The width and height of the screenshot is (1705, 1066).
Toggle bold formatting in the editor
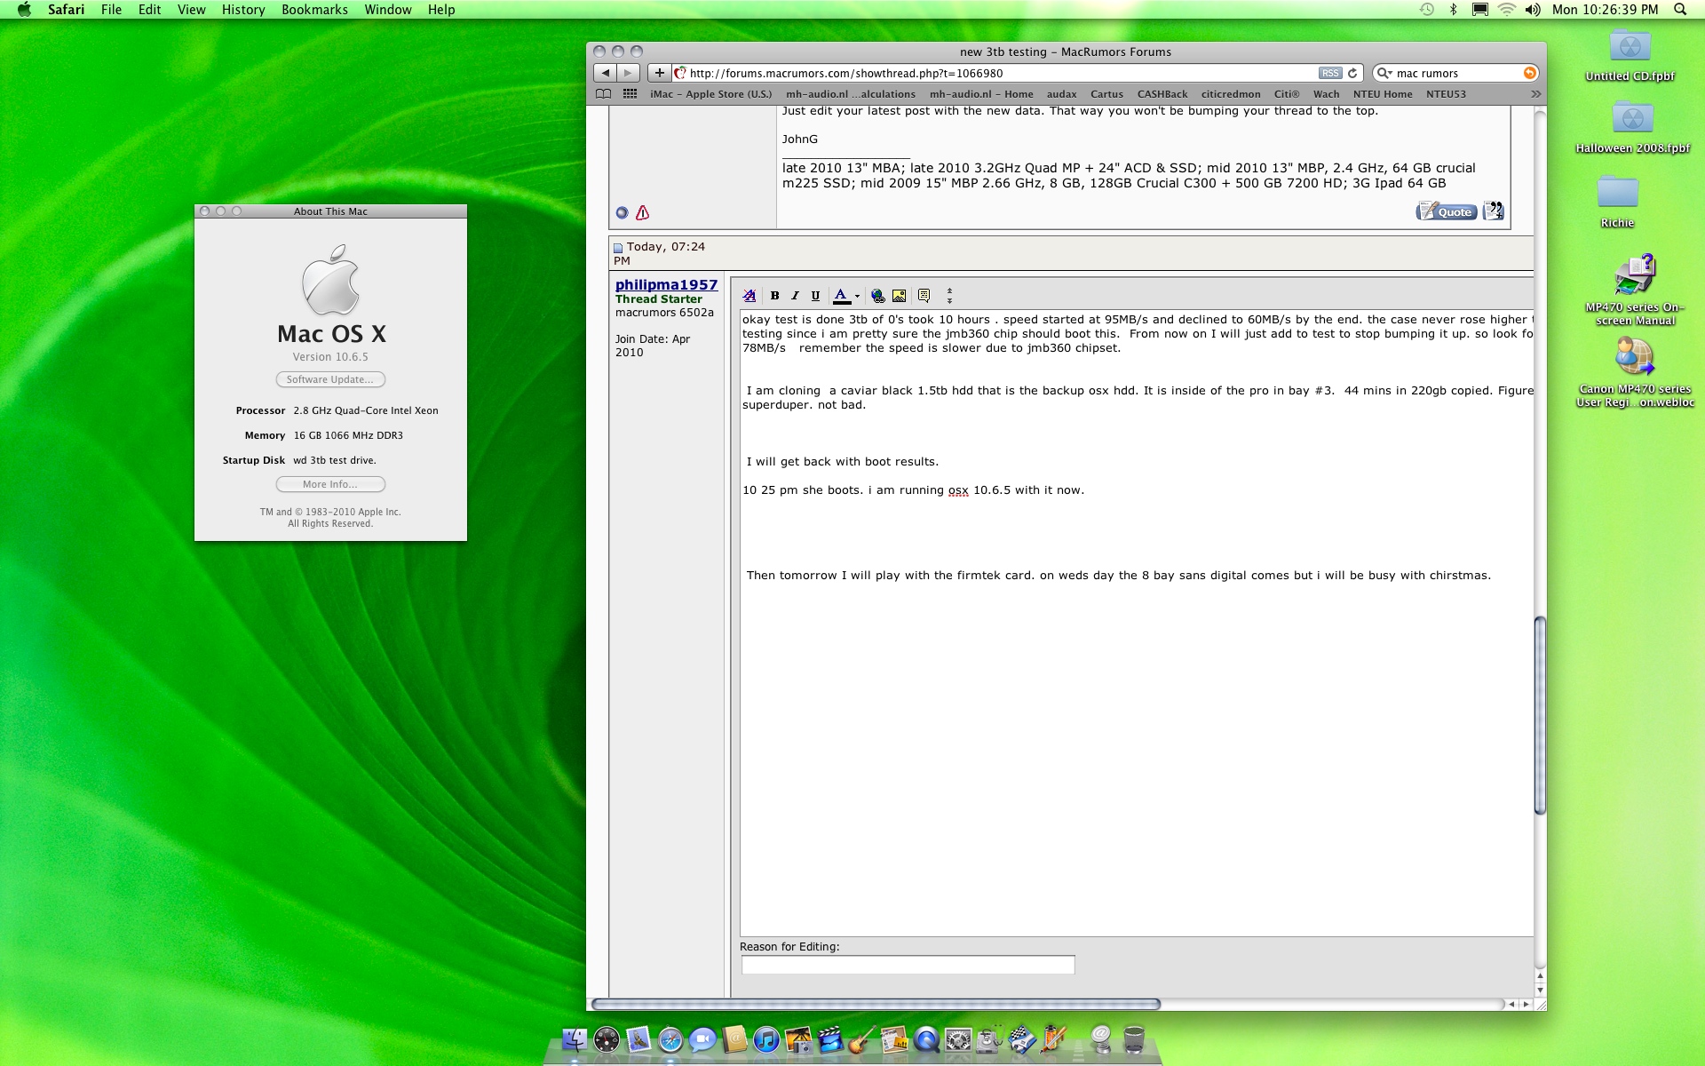[x=774, y=296]
